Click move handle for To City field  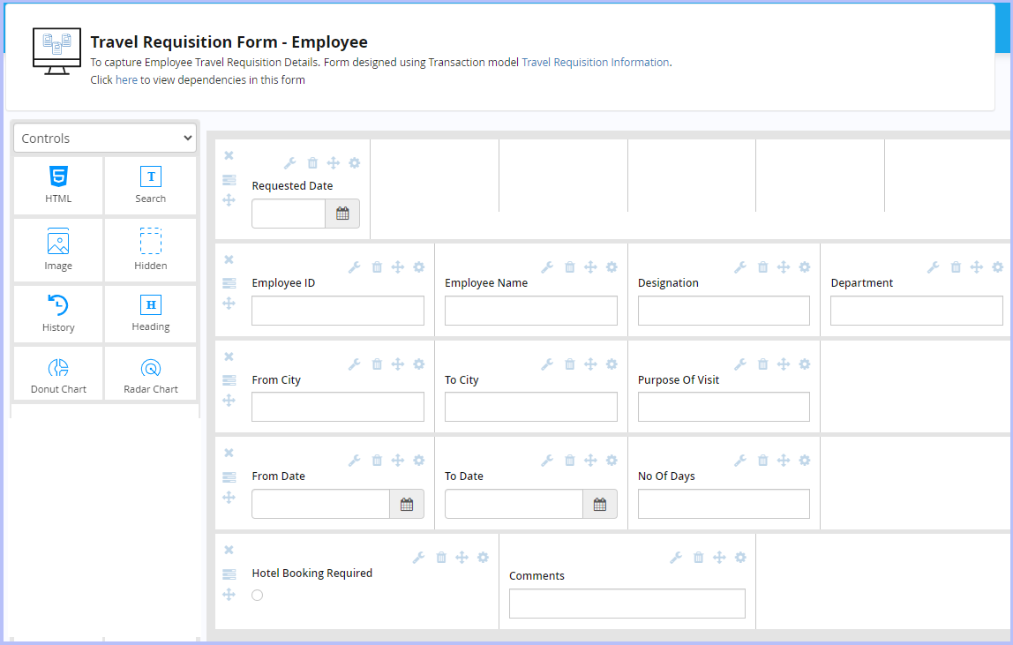pyautogui.click(x=590, y=364)
